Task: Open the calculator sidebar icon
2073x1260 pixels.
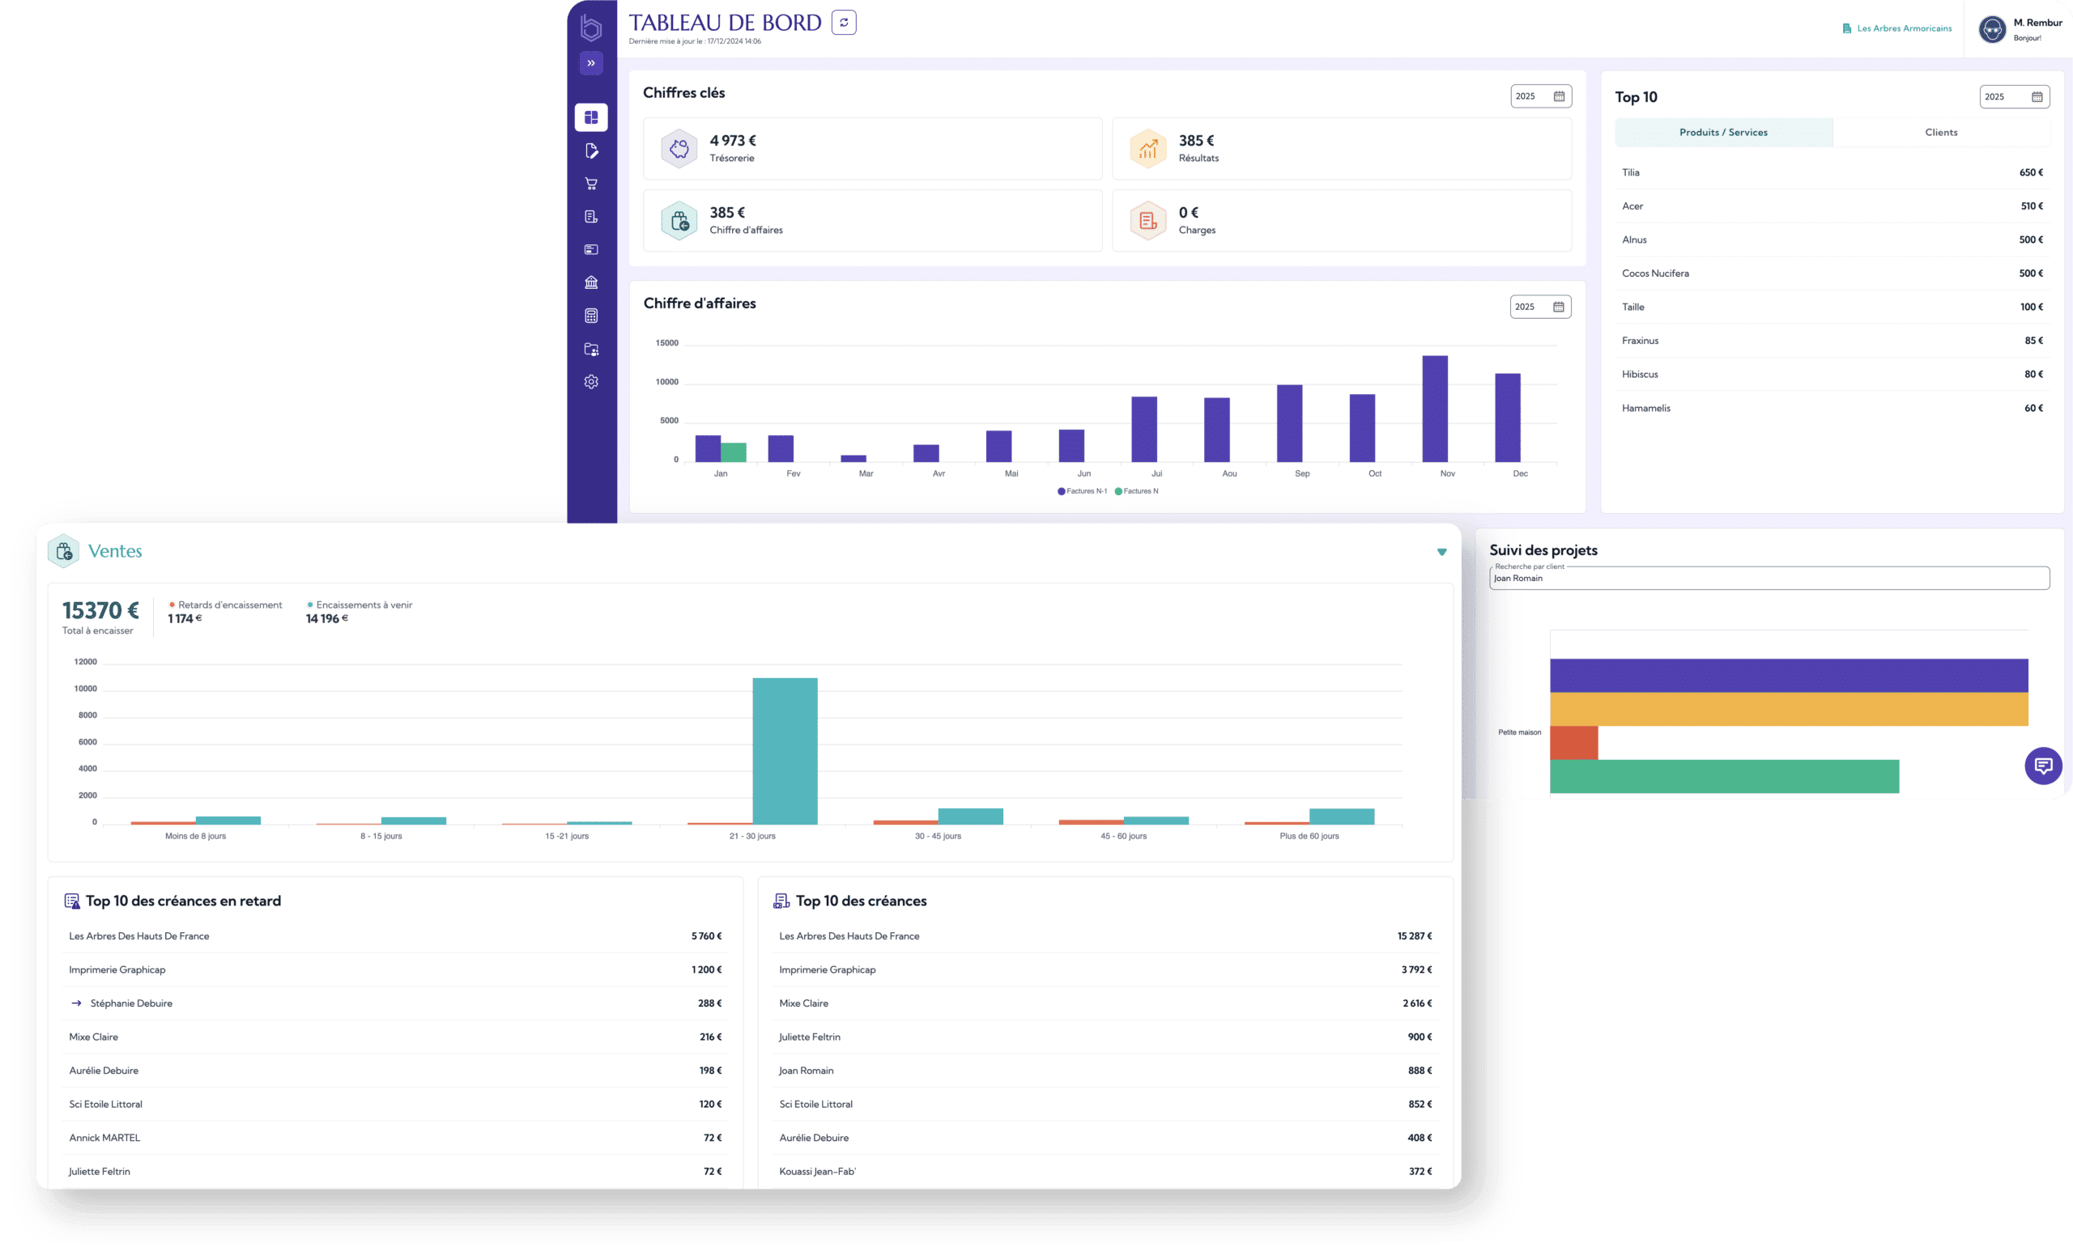Action: [x=590, y=316]
